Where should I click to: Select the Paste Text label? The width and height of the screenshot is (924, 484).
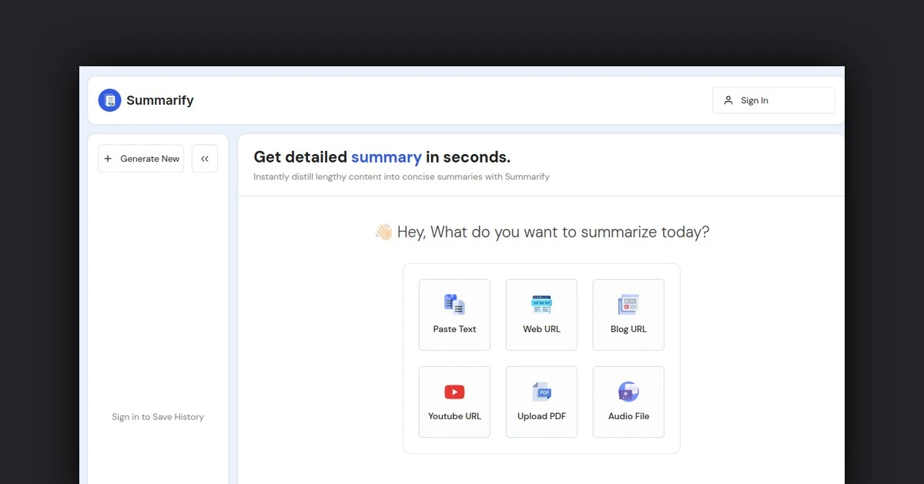pos(454,329)
